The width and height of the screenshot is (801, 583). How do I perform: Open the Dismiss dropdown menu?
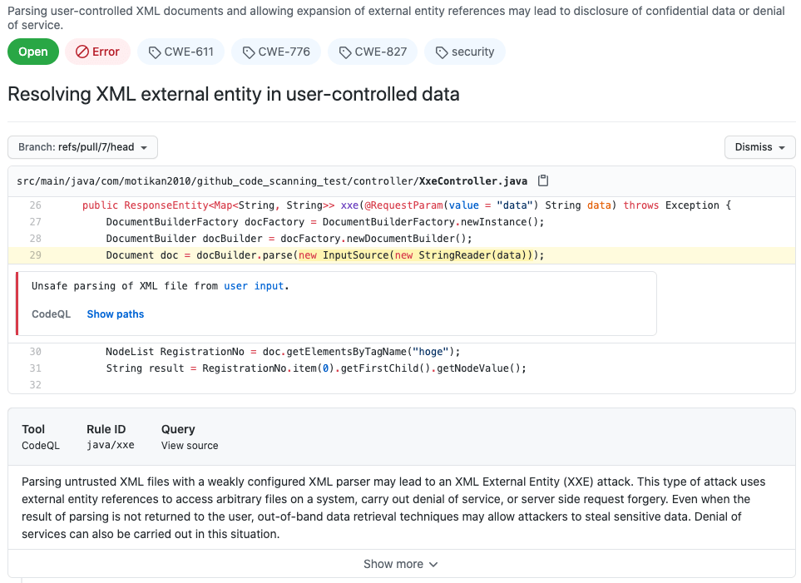point(759,147)
